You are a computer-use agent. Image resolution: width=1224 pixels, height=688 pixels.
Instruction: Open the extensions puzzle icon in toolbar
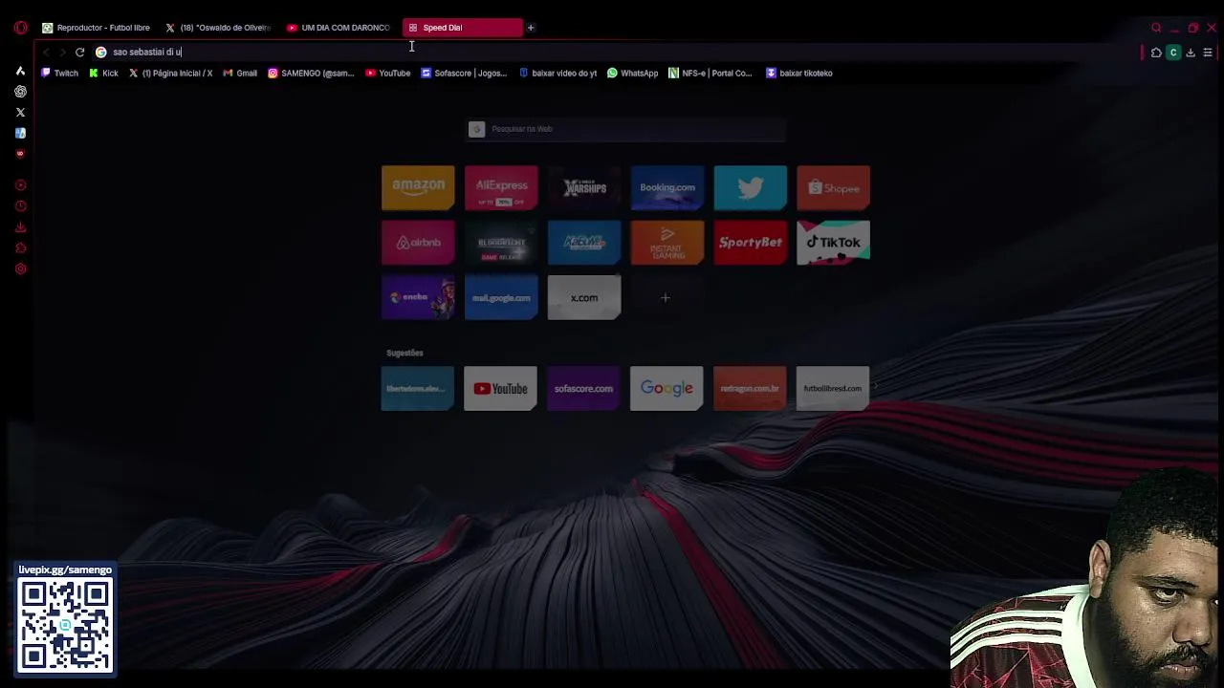1156,53
